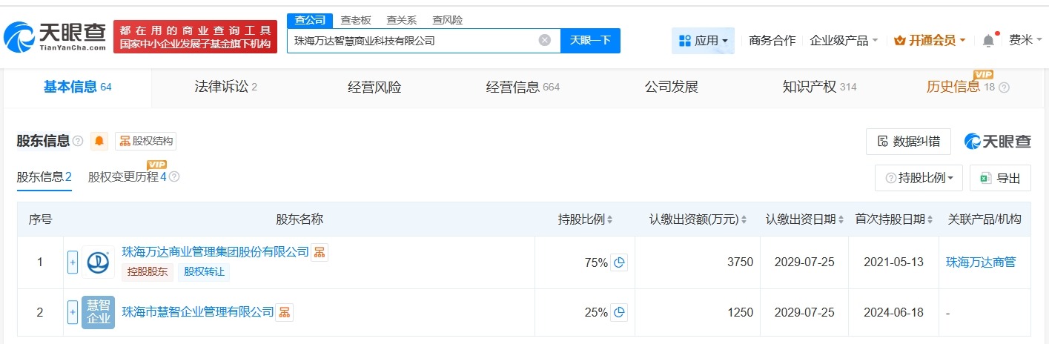The height and width of the screenshot is (344, 1049).
Task: Click 股权结构 button beside heading
Action: [x=145, y=141]
